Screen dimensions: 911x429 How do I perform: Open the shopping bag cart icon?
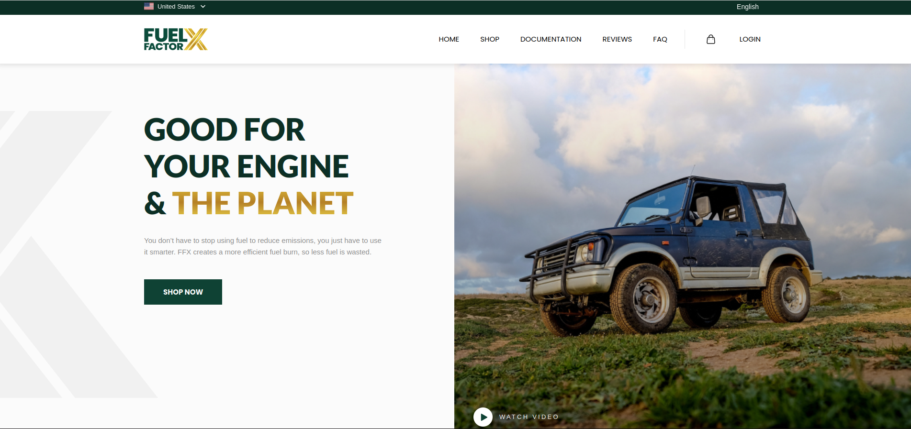pyautogui.click(x=710, y=39)
